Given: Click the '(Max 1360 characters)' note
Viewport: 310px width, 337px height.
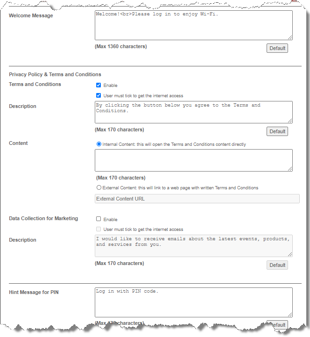Looking at the screenshot, I should click(x=121, y=46).
